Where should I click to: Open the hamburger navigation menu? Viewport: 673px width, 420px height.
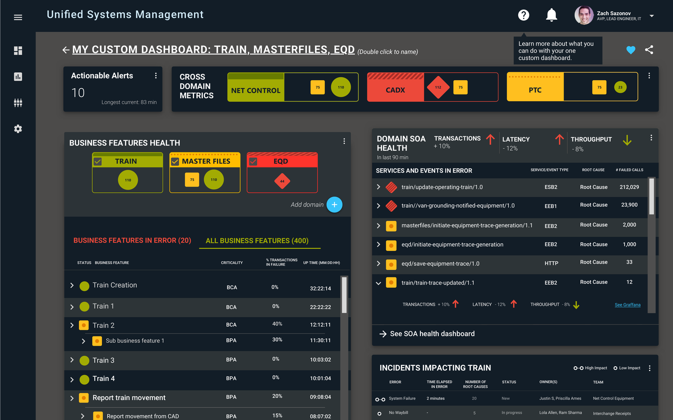tap(18, 17)
